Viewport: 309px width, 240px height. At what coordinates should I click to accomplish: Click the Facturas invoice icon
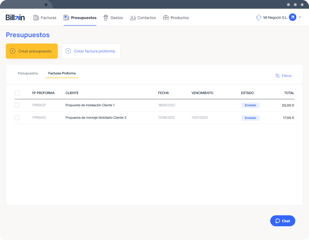[x=36, y=18]
